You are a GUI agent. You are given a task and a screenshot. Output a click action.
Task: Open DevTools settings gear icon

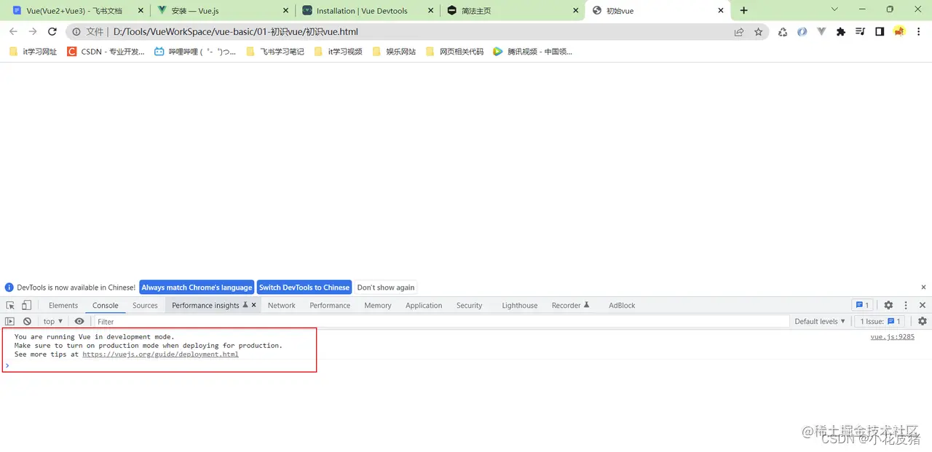tap(888, 305)
